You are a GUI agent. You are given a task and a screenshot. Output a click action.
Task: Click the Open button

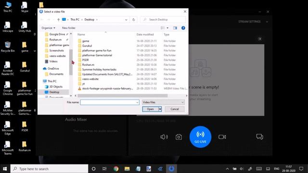[150, 109]
